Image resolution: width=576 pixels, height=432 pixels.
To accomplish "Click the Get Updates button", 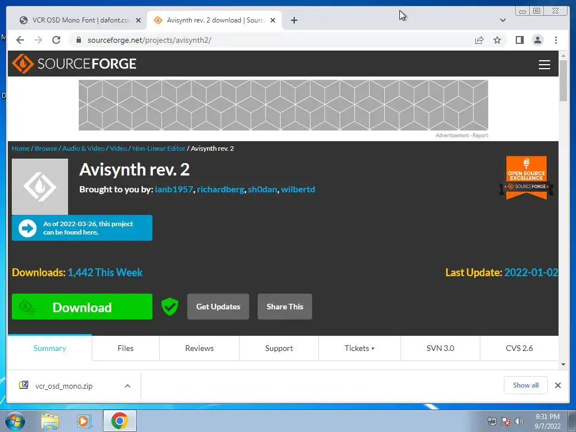I will [218, 307].
